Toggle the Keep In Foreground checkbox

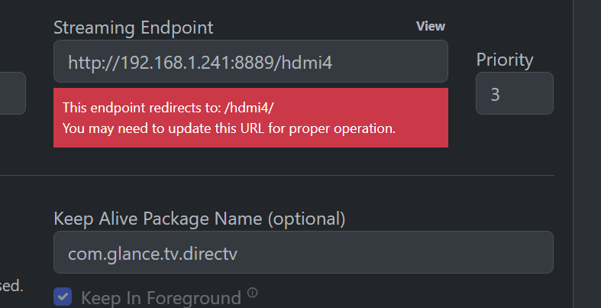tap(63, 297)
